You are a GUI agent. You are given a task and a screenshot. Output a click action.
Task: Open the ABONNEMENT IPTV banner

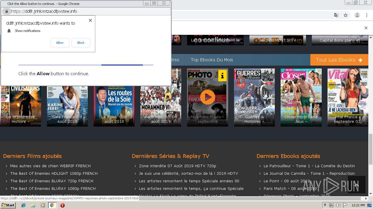[x=278, y=40]
